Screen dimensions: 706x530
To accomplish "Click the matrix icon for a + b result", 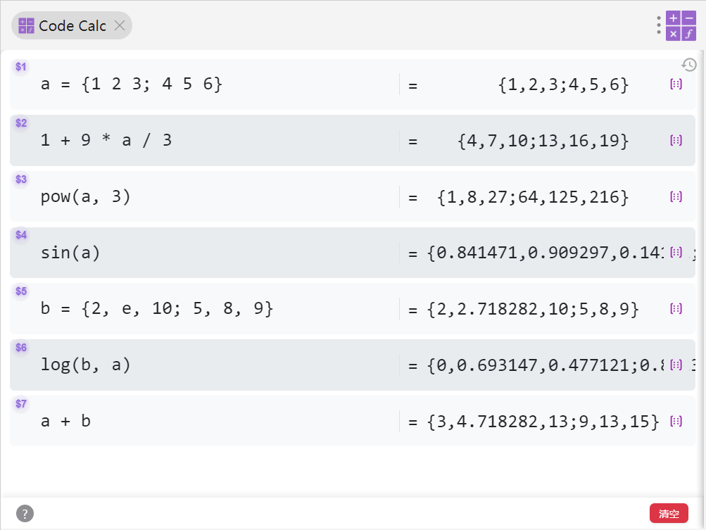I will (x=676, y=421).
